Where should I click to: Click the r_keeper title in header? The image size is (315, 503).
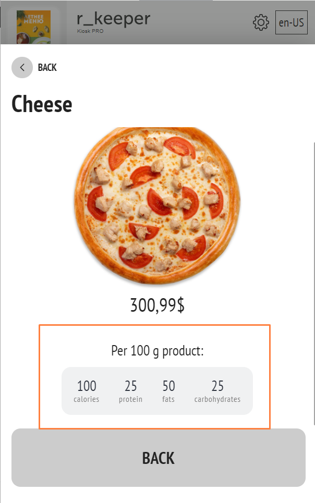113,19
